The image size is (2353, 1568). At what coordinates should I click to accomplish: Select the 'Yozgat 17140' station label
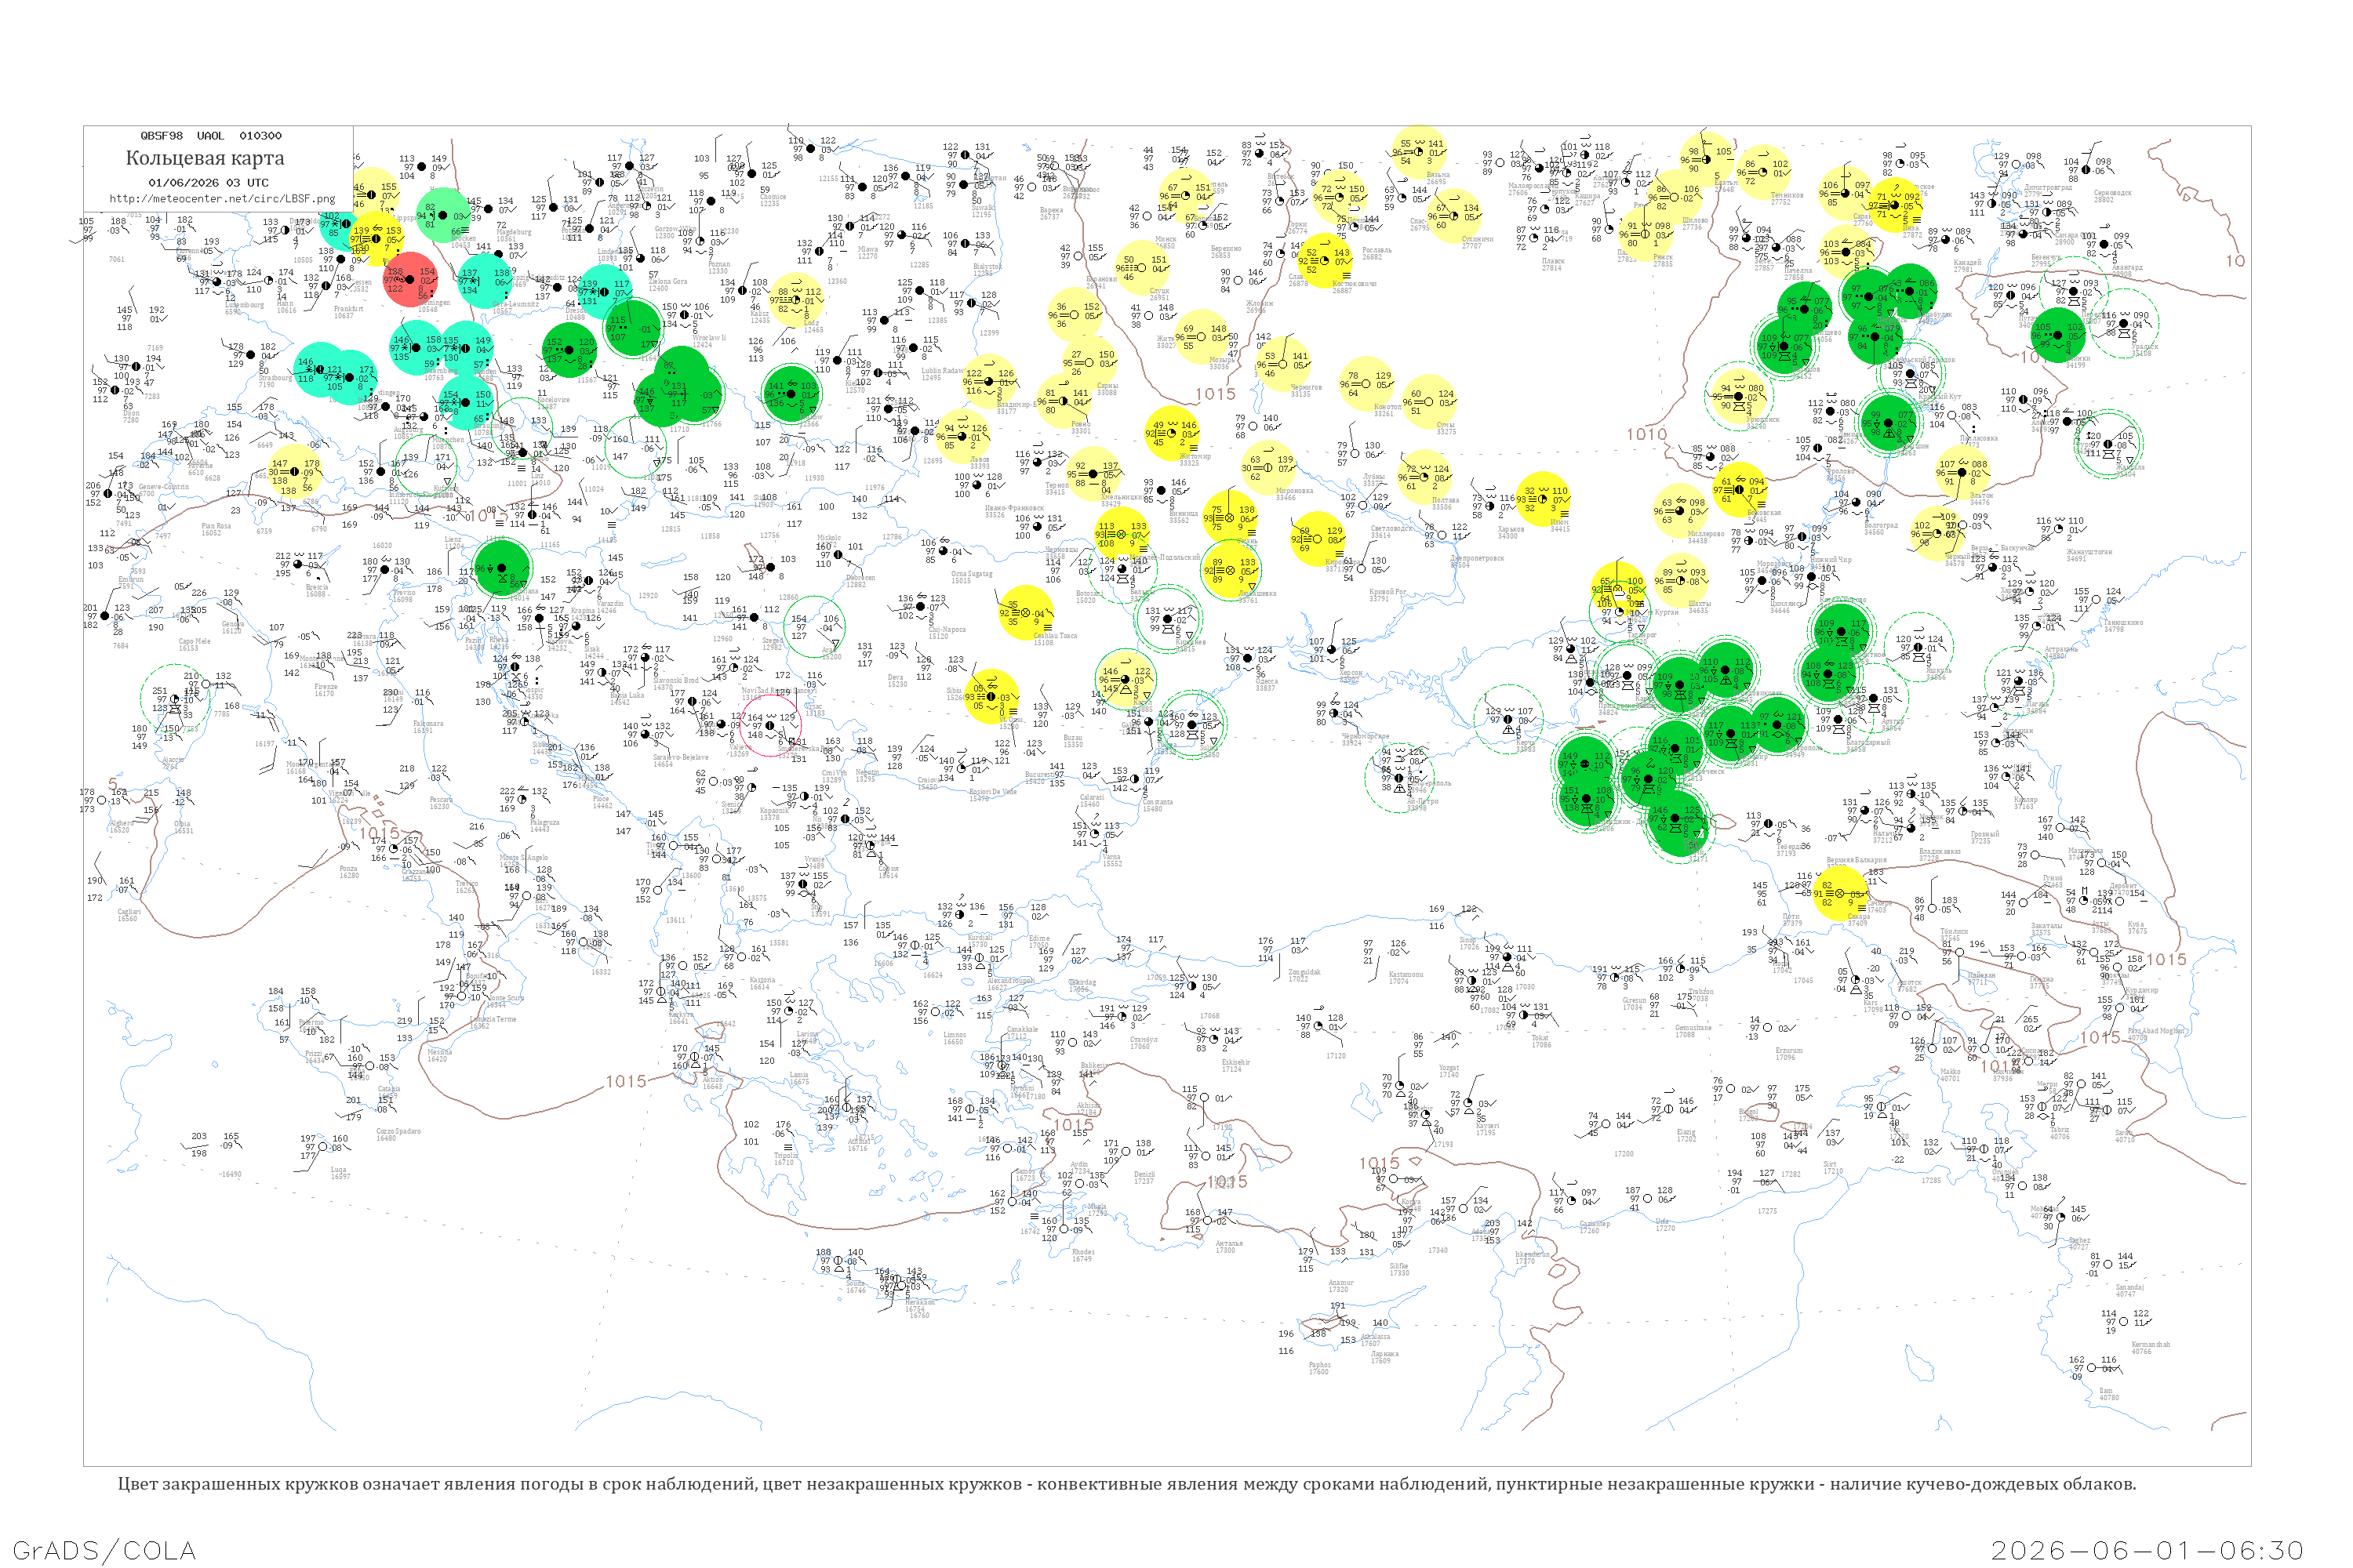pyautogui.click(x=1449, y=1071)
